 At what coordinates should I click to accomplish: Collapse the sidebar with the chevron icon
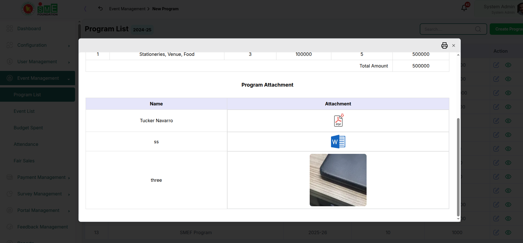(85, 9)
